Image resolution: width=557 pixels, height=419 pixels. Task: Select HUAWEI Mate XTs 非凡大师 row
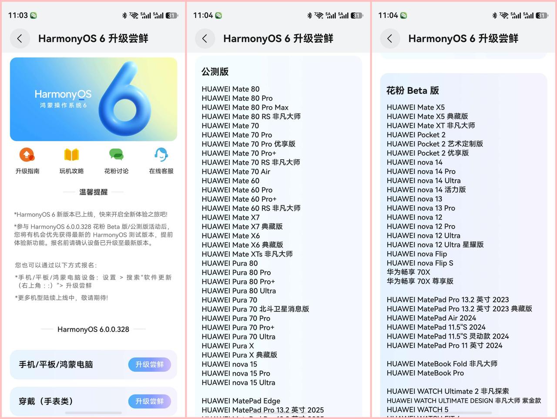click(247, 254)
